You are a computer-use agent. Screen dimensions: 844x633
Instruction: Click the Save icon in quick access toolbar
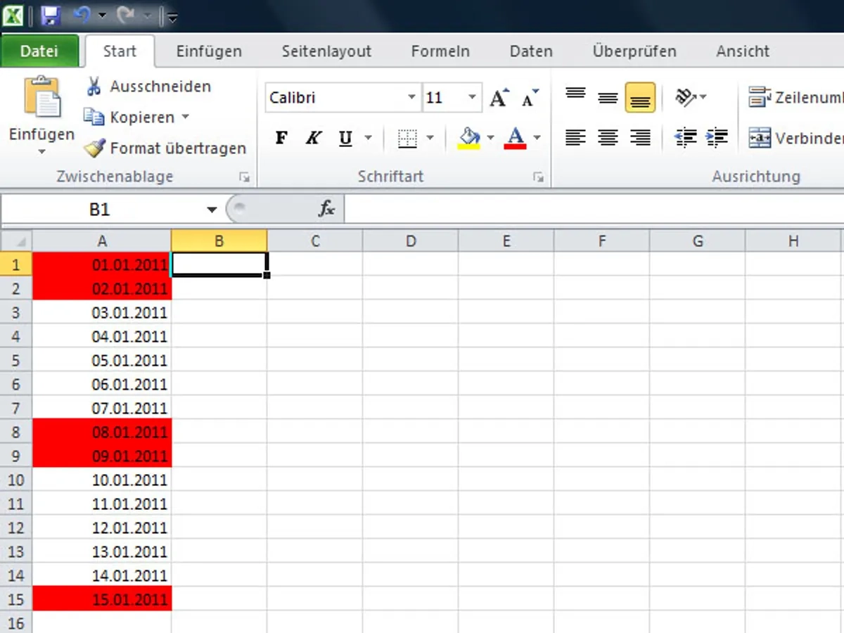click(x=50, y=15)
